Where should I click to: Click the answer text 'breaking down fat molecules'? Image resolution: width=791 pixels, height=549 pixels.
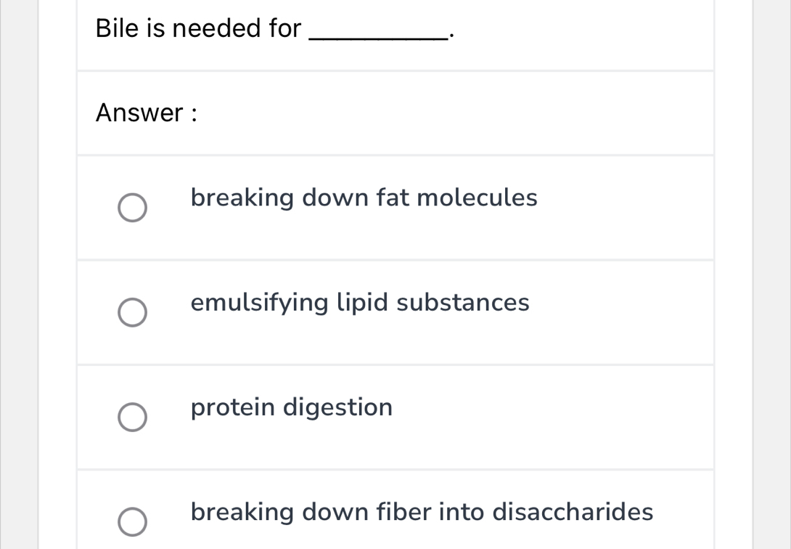point(364,198)
